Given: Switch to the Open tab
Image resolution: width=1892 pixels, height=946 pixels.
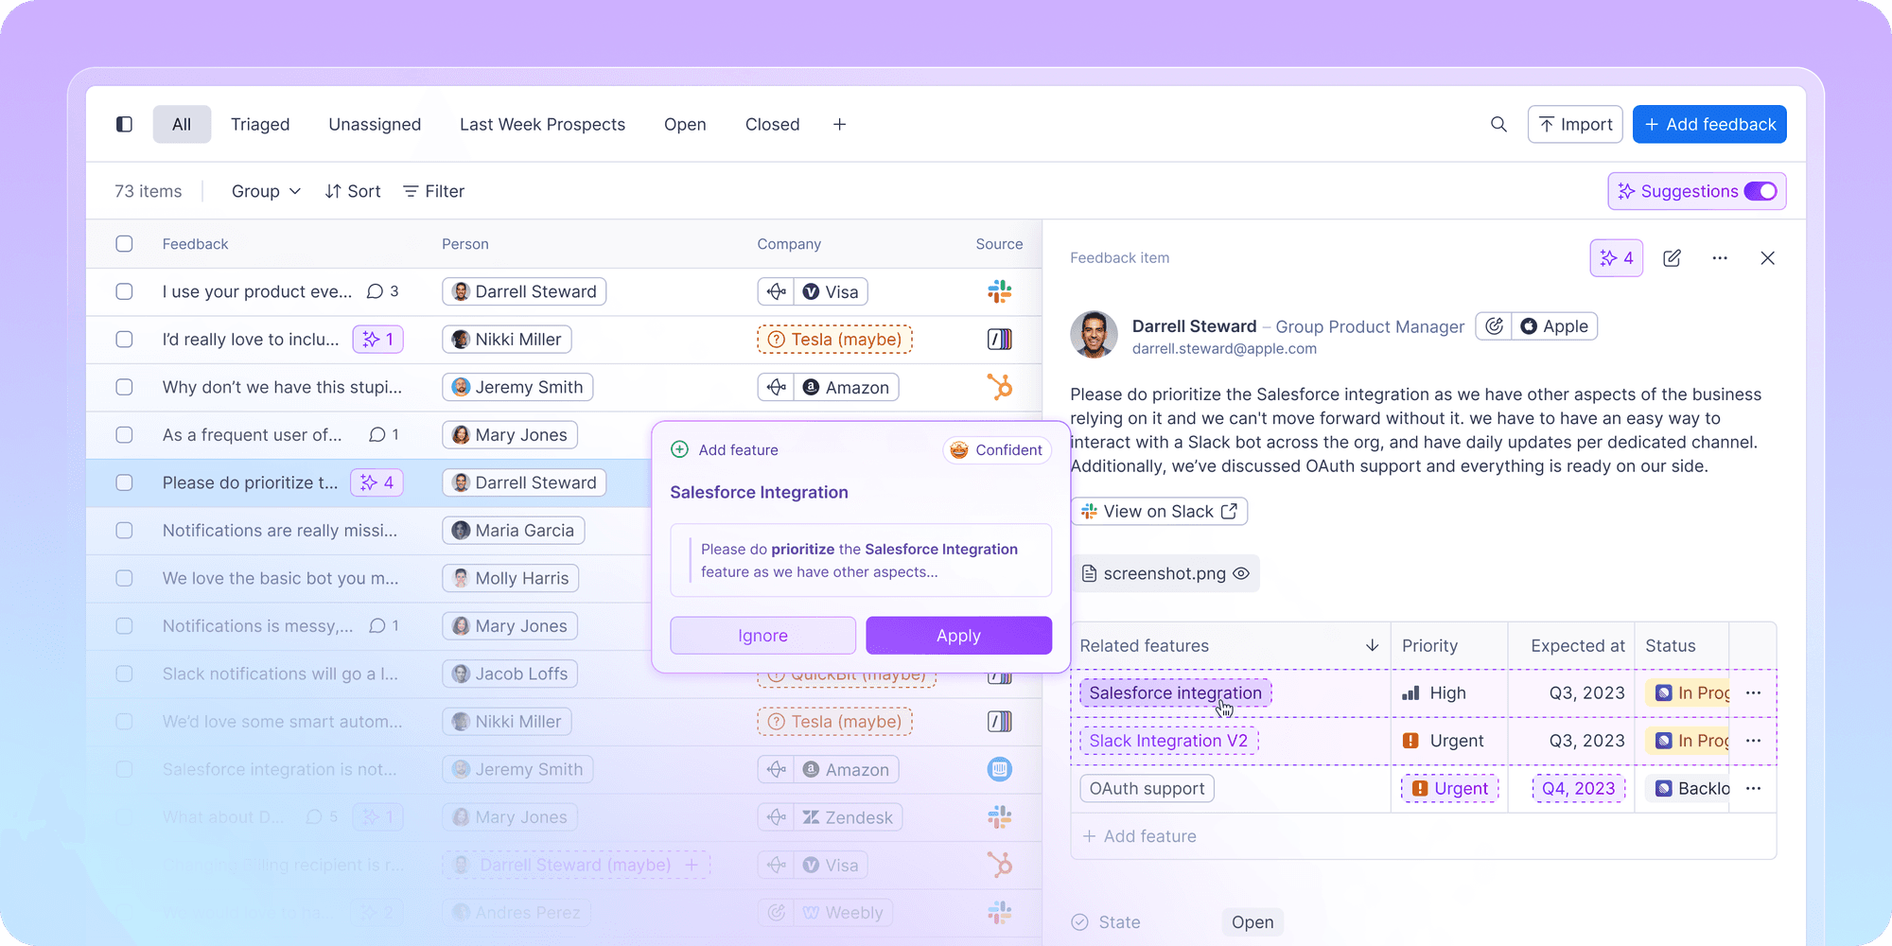Looking at the screenshot, I should coord(685,124).
